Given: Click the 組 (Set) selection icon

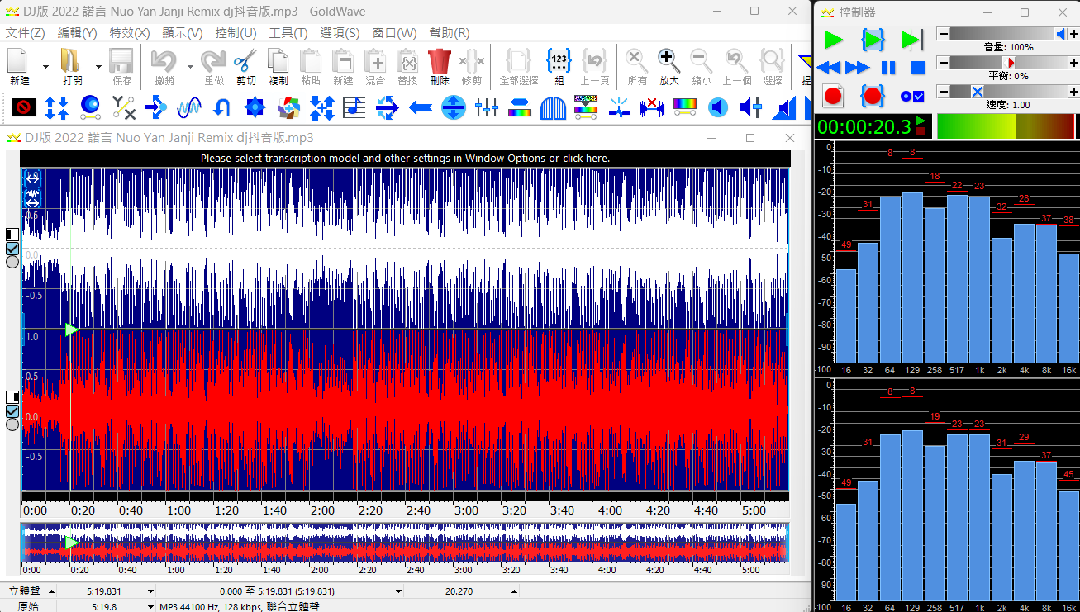Looking at the screenshot, I should point(559,60).
